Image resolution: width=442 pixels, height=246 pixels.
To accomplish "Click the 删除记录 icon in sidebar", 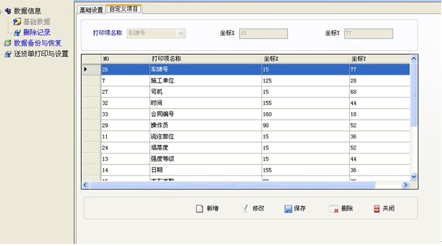I will click(17, 33).
